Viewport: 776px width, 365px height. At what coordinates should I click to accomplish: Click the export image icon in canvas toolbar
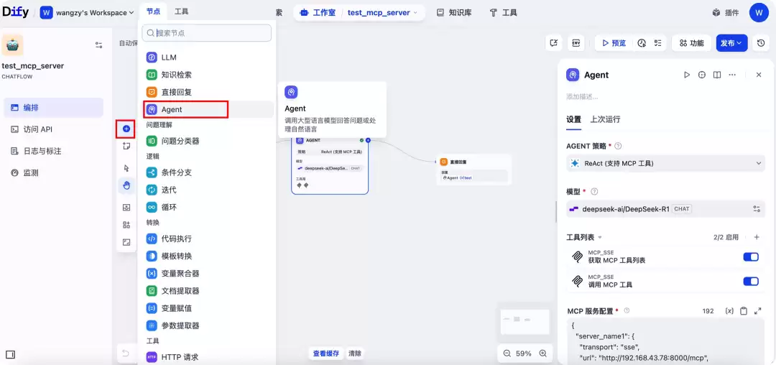pos(126,208)
